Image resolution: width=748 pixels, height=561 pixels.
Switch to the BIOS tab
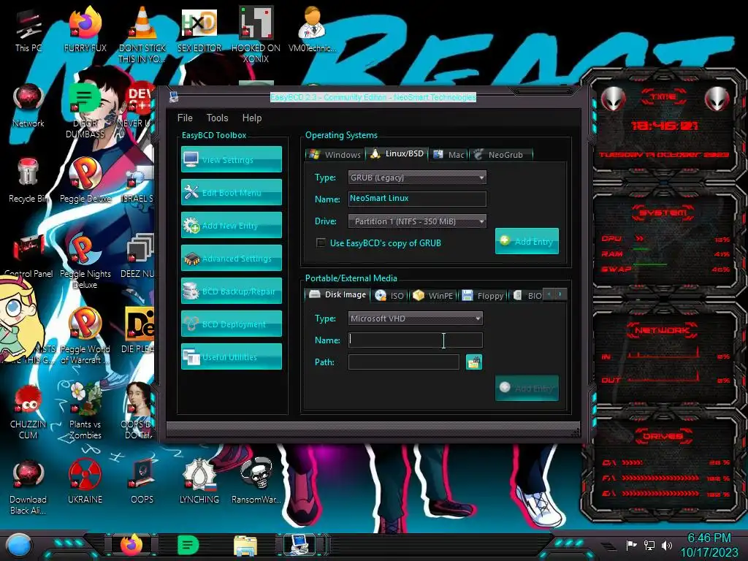(x=527, y=296)
